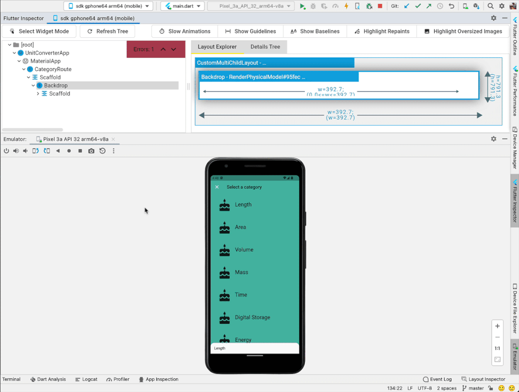Screen dimensions: 519x392
Task: Toggle Show Guidelines
Action: 250,31
